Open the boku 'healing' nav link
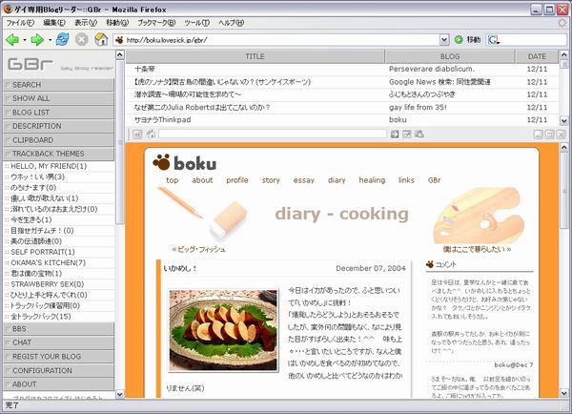The width and height of the screenshot is (572, 414). 372,180
